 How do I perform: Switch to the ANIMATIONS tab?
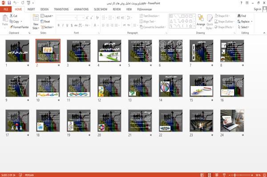[81, 9]
